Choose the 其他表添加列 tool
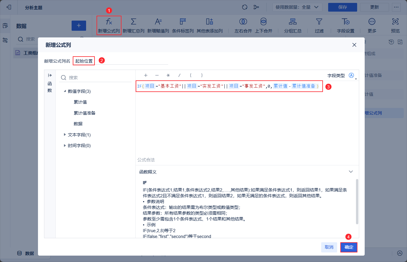Screen dimensions: 407x262 (x=210, y=25)
